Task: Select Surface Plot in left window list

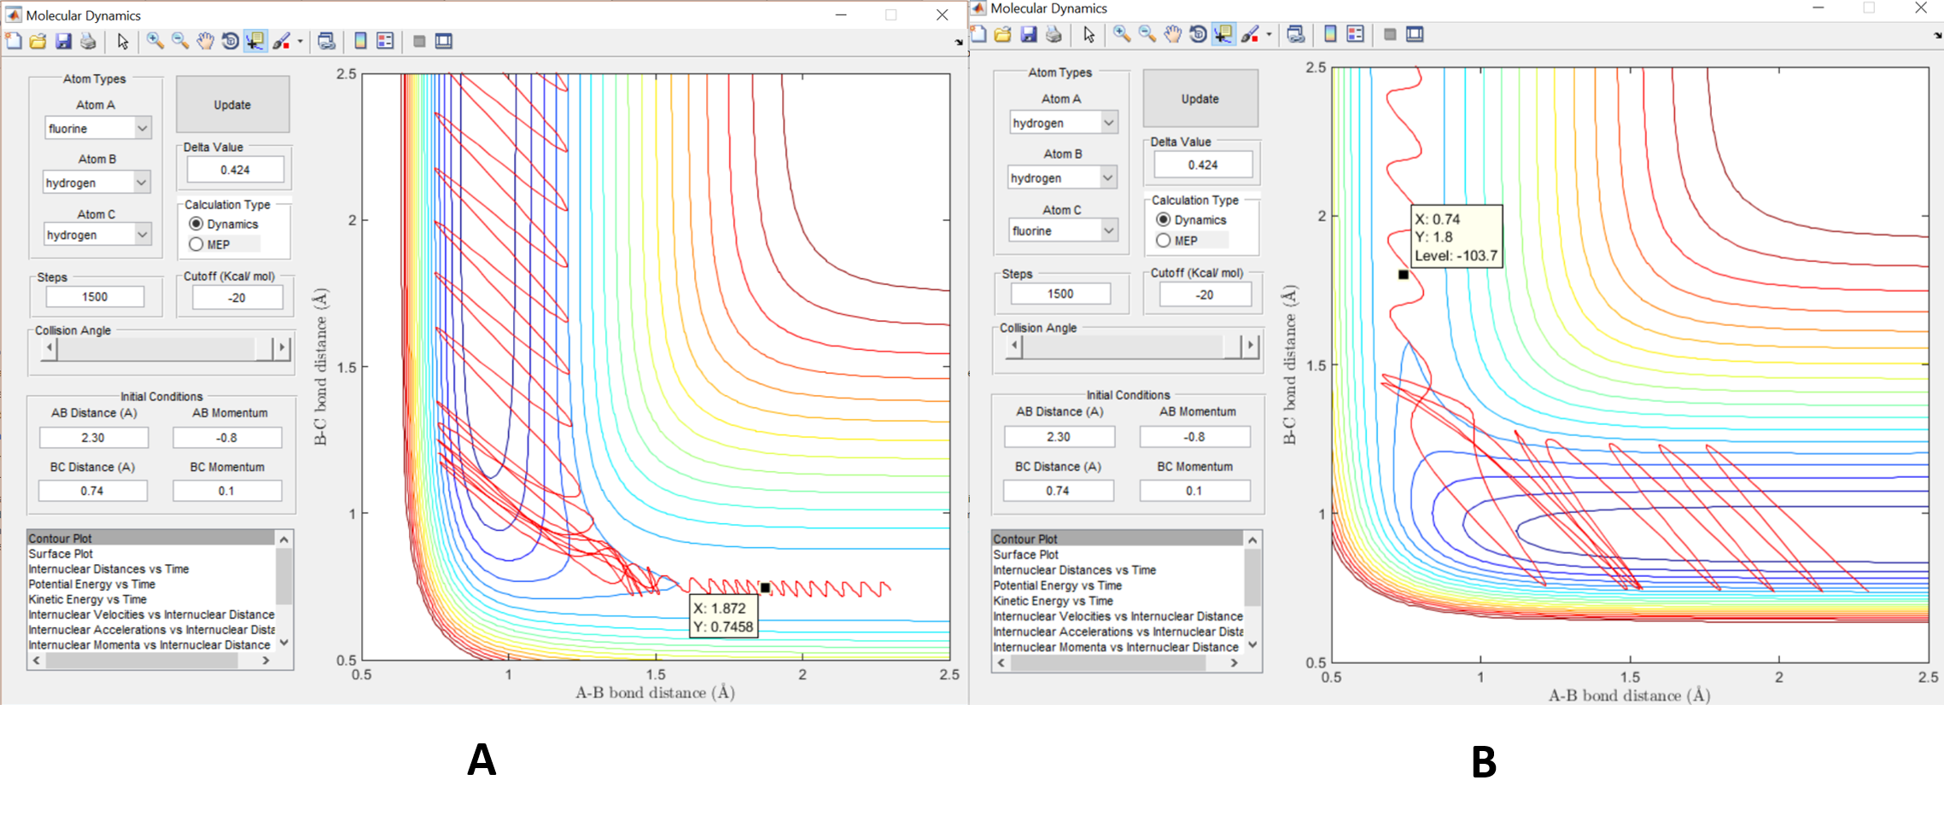Action: (59, 554)
